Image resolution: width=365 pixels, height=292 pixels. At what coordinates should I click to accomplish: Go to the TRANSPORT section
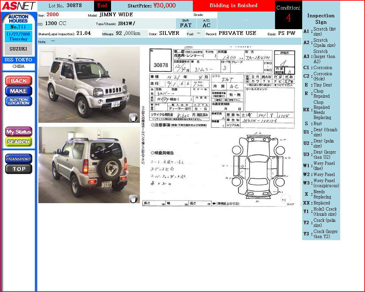point(19,159)
